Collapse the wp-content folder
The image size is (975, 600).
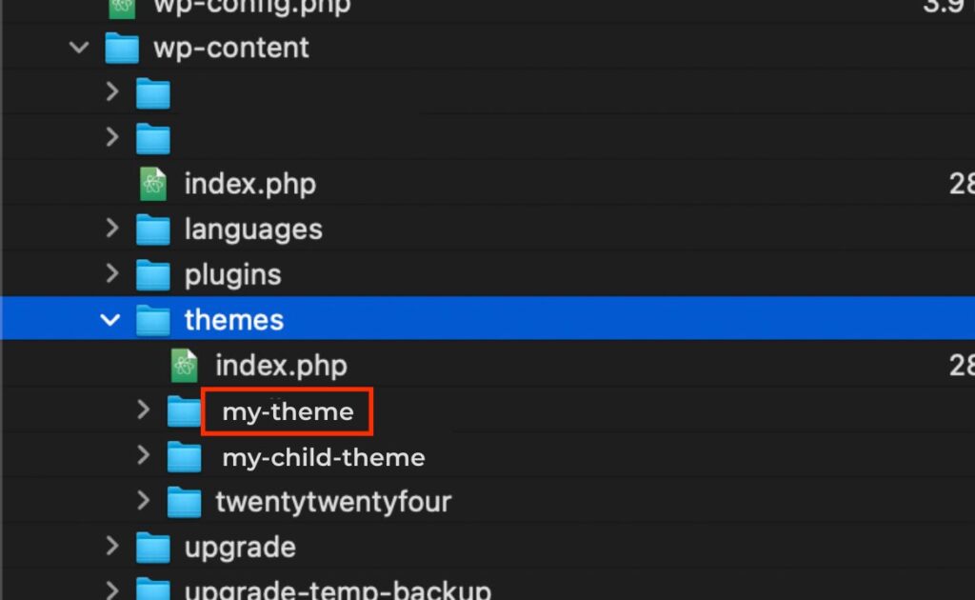pyautogui.click(x=81, y=48)
